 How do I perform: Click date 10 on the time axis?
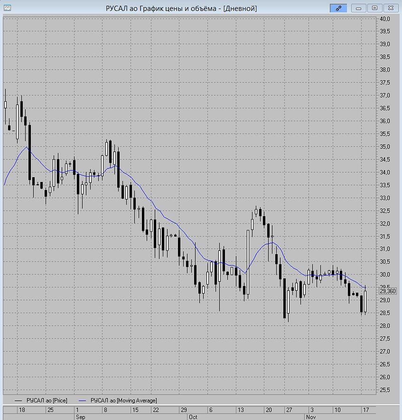337,410
